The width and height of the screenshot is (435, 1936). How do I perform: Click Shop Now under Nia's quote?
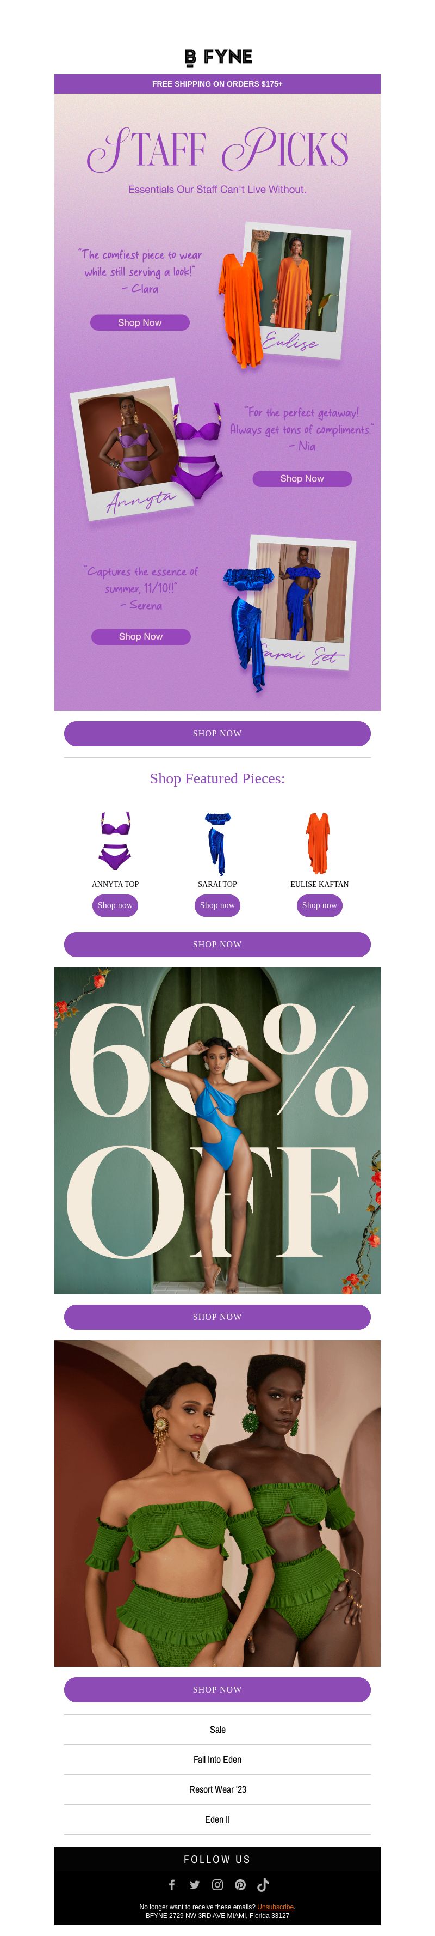pos(302,479)
